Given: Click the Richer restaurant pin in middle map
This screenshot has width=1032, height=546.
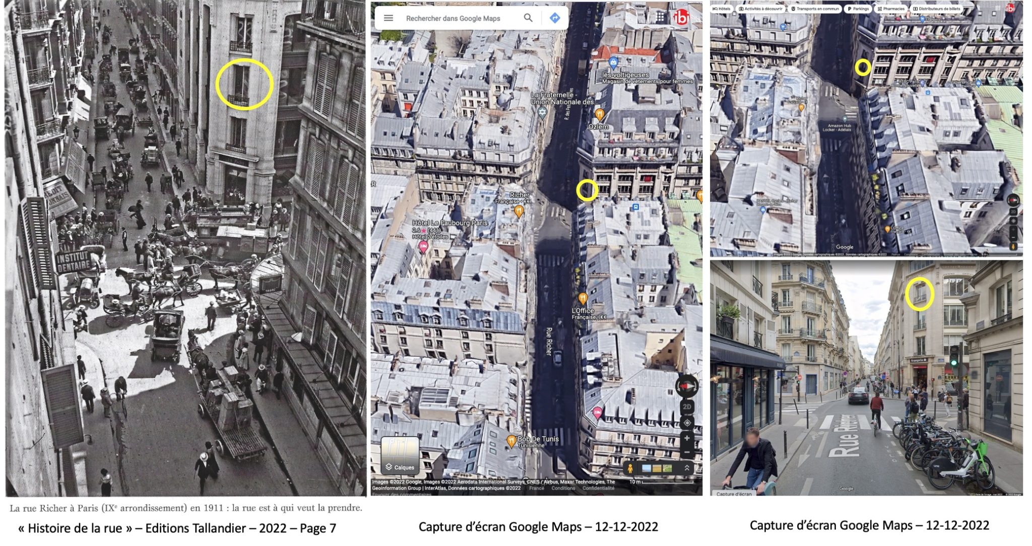Looking at the screenshot, I should [519, 212].
